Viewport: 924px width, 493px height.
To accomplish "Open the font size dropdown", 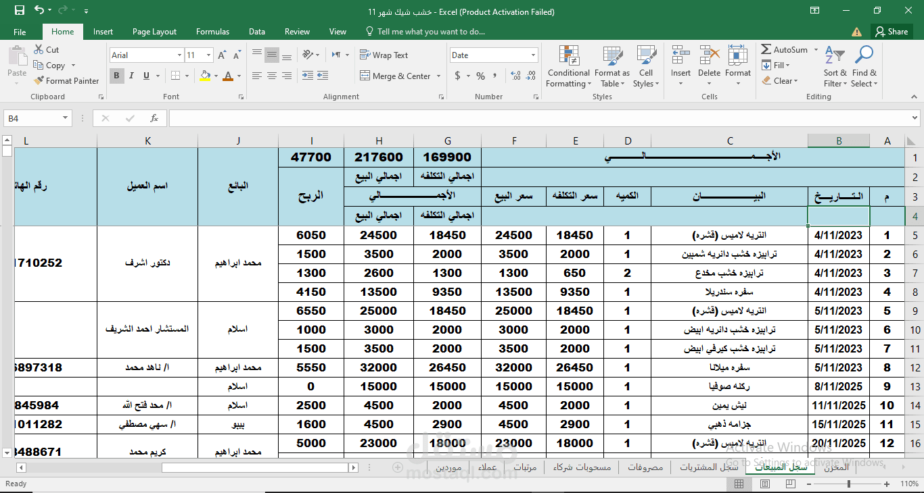I will click(209, 55).
